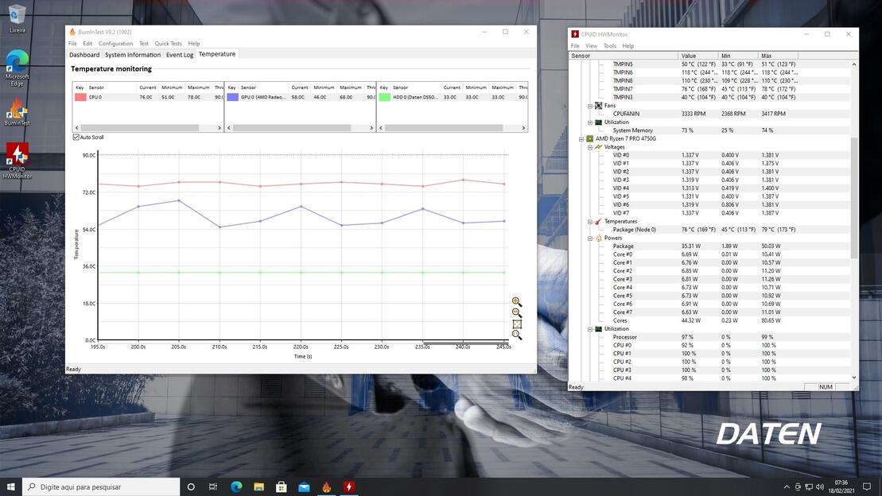882x496 pixels.
Task: Collapse the Fans node in HWMonitor
Action: tap(590, 106)
